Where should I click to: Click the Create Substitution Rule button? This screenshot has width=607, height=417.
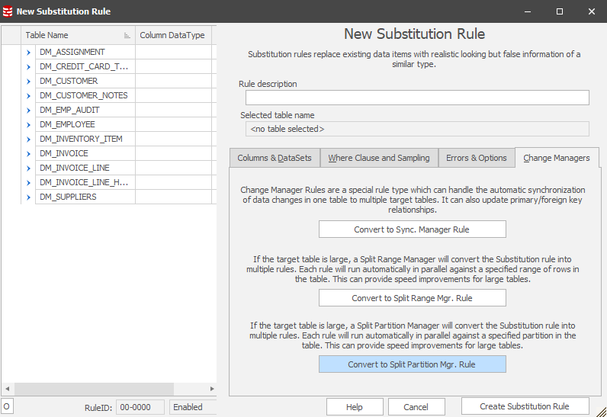(525, 406)
